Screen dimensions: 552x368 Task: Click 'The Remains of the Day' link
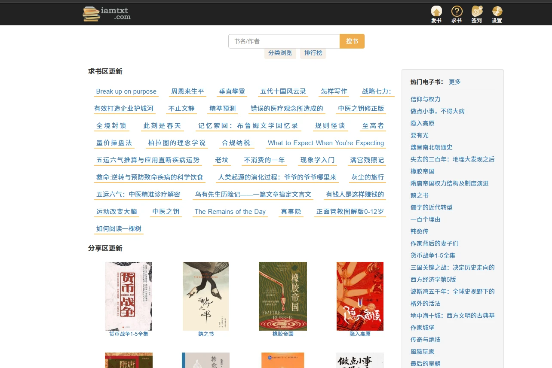[230, 212]
